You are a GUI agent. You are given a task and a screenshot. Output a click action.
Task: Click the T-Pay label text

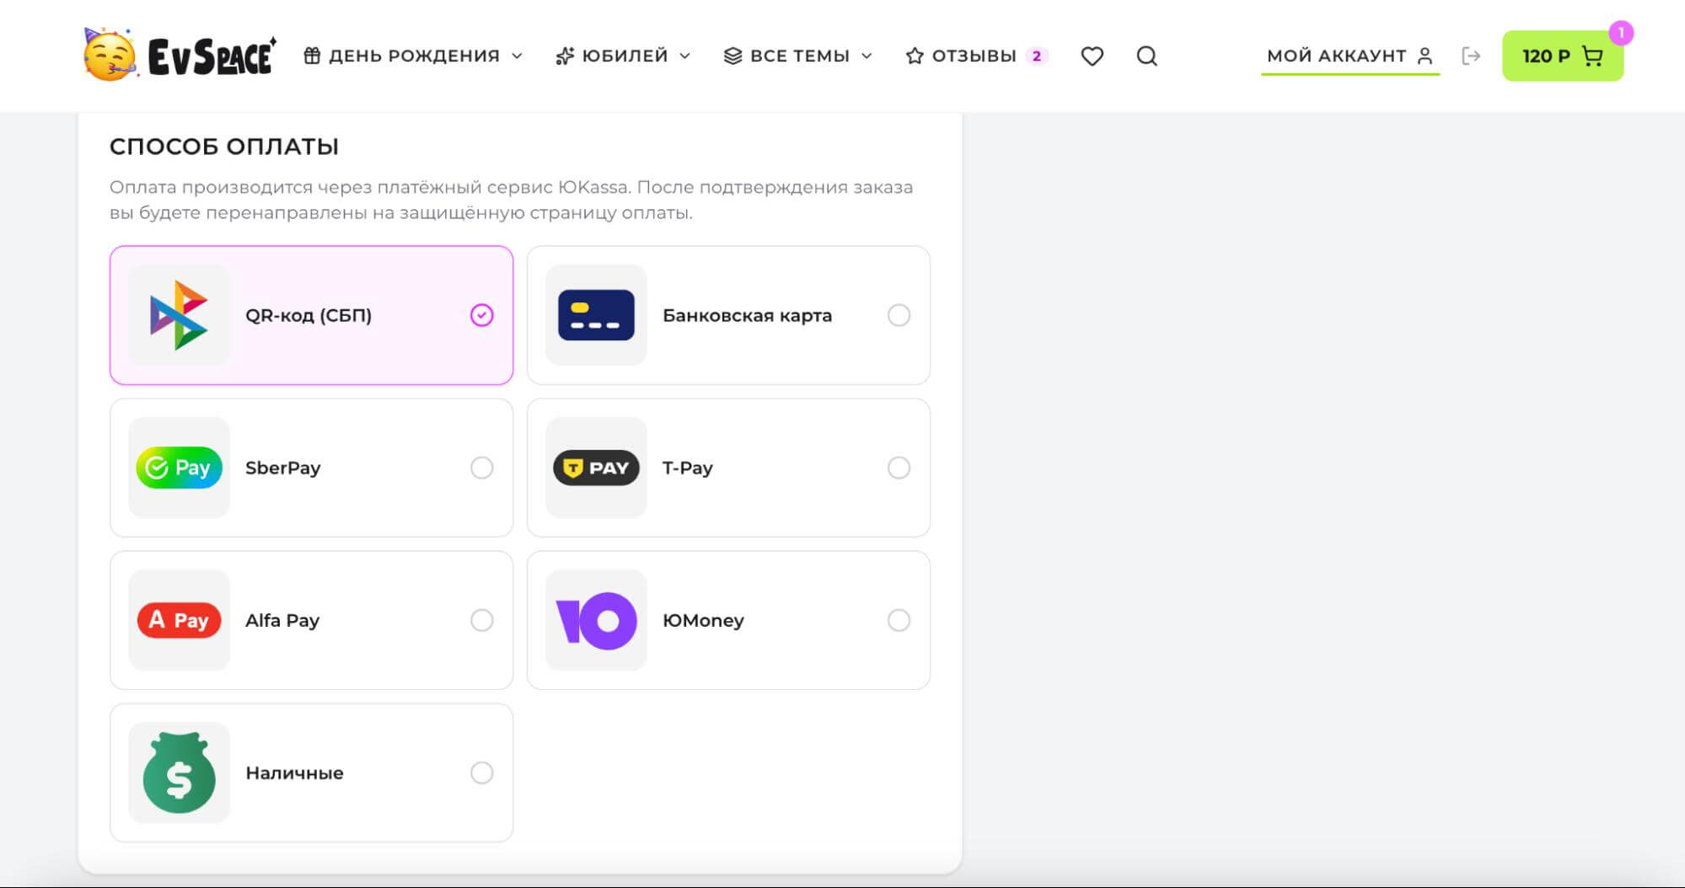687,468
